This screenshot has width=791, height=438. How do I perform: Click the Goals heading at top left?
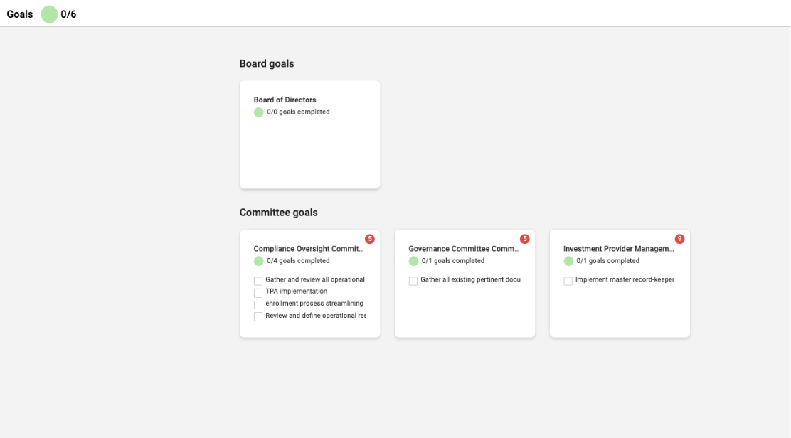[18, 14]
